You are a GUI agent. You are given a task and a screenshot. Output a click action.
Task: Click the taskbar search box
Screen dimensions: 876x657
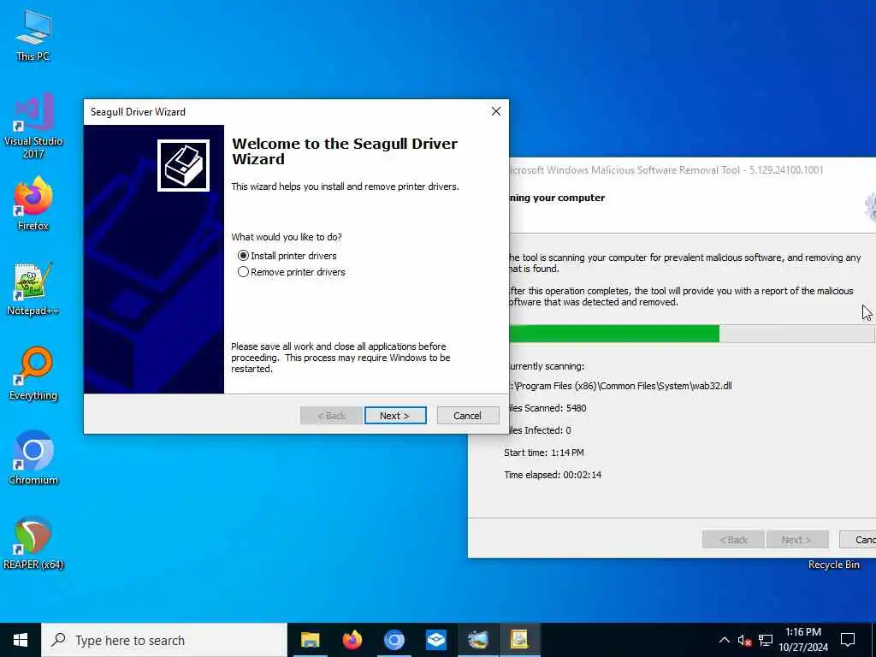pos(164,640)
